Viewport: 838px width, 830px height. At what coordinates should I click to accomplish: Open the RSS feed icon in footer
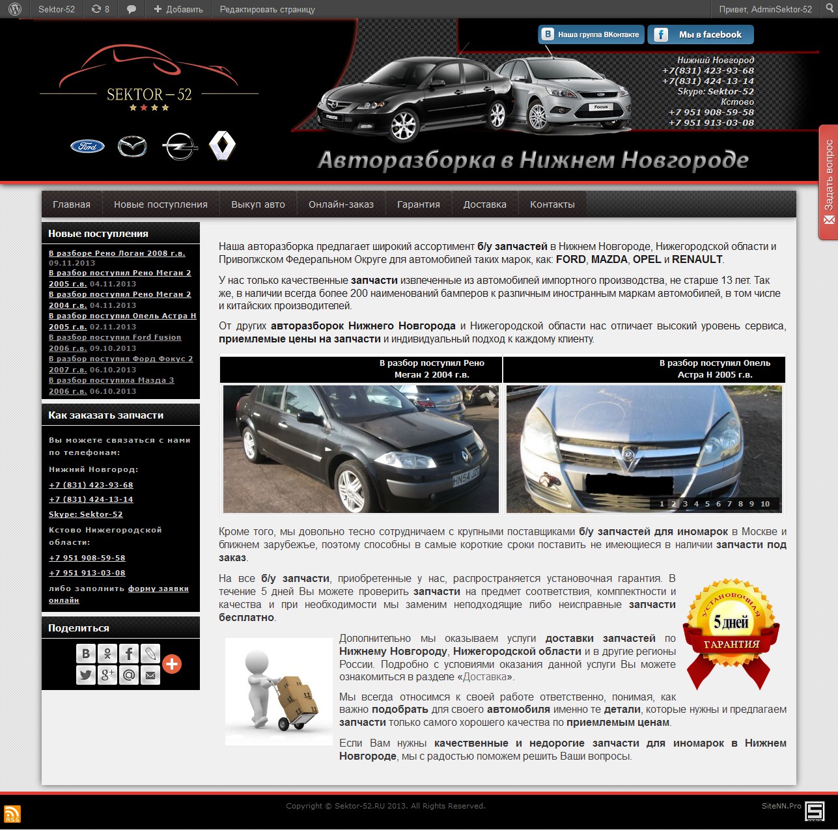[x=12, y=814]
